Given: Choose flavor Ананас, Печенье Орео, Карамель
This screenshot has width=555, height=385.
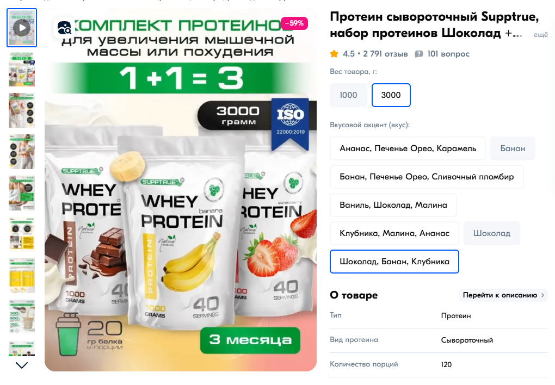Looking at the screenshot, I should 408,148.
